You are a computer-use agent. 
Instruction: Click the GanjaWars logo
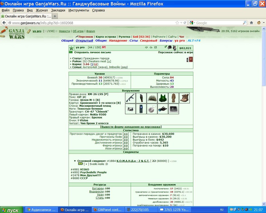pos(17,34)
